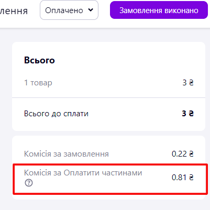Viewport: 210px width, 210px height.
Task: Click the Комісія за замовлення label
Action: (x=67, y=154)
